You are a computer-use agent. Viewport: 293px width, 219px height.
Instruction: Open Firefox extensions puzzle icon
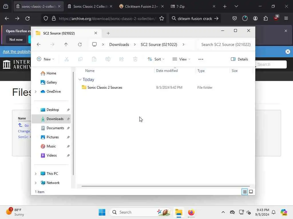[266, 19]
